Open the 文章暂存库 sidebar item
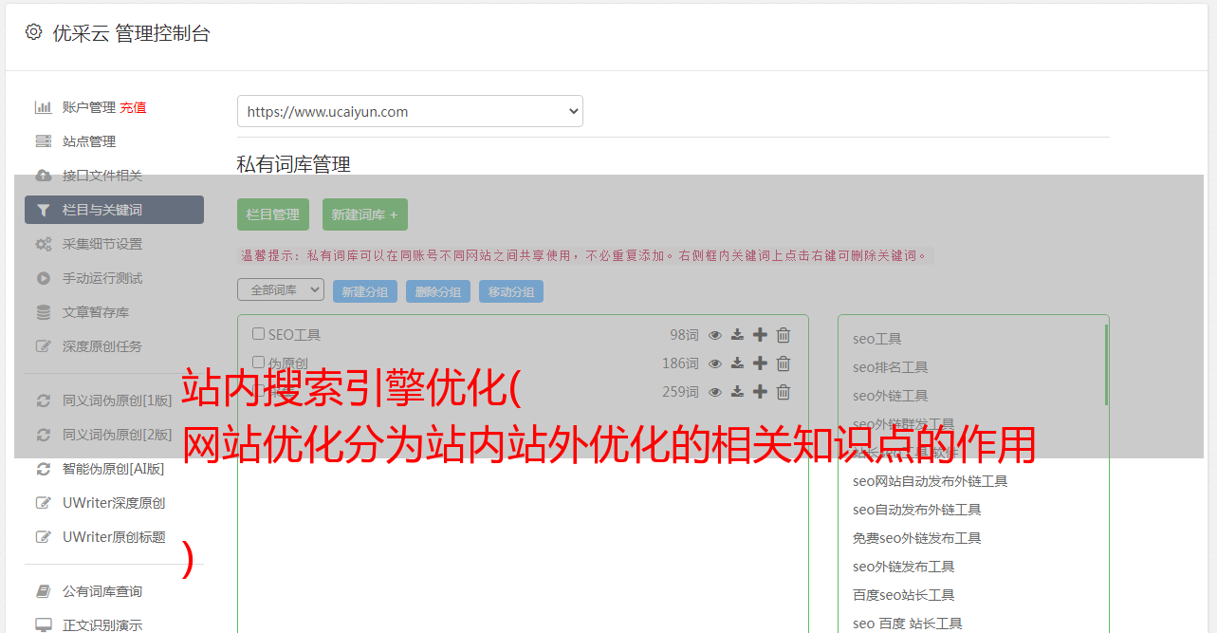1217x633 pixels. [96, 312]
